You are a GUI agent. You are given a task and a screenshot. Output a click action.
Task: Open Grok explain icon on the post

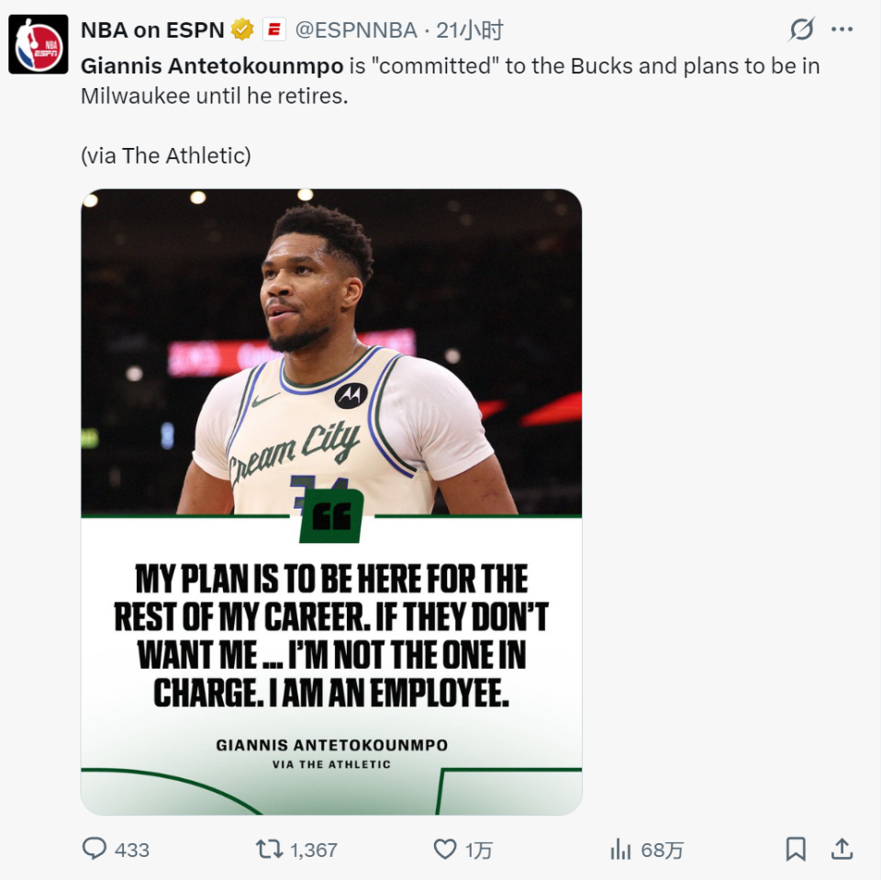[x=801, y=30]
